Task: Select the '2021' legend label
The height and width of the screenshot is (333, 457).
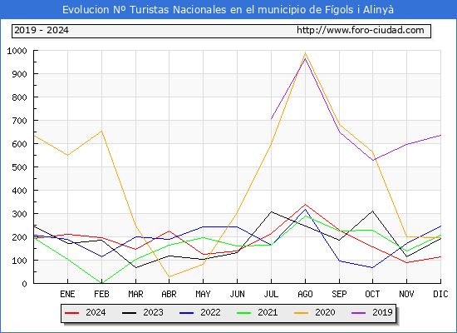Action: [268, 312]
